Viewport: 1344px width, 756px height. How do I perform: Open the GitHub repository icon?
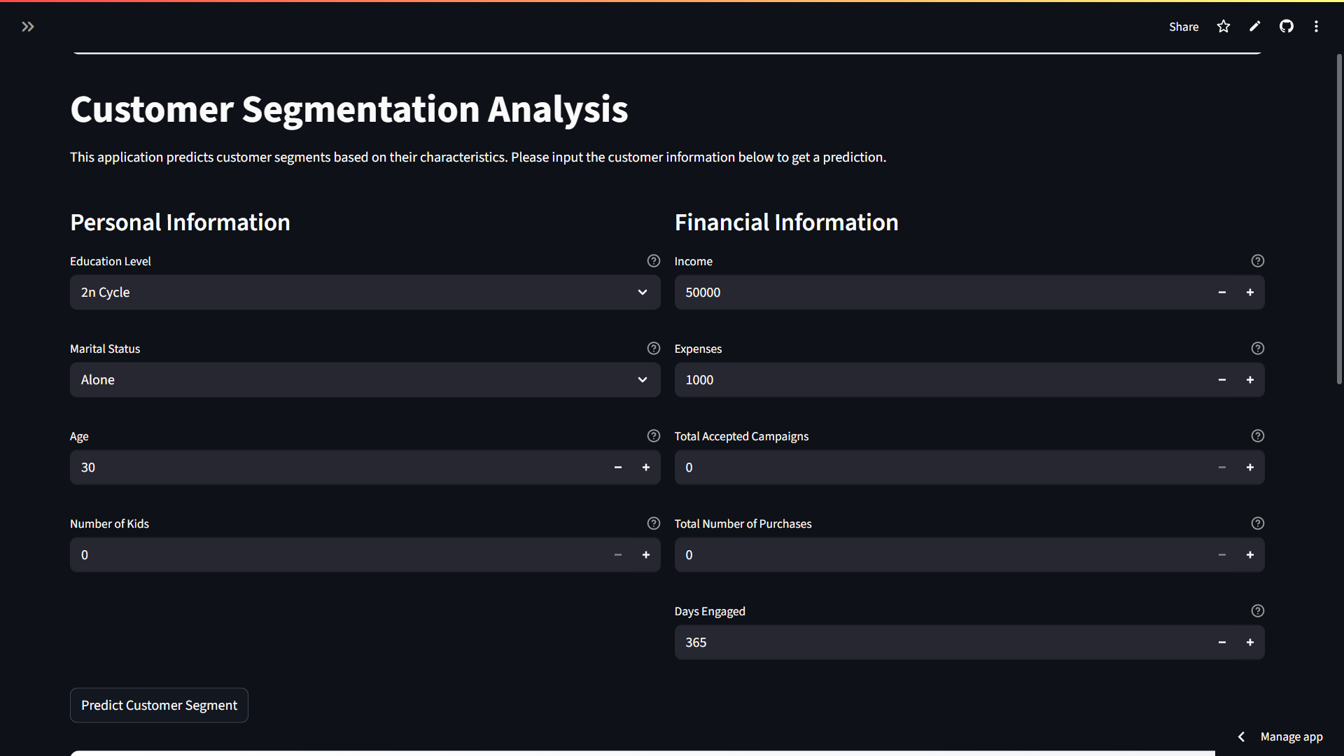[1287, 27]
